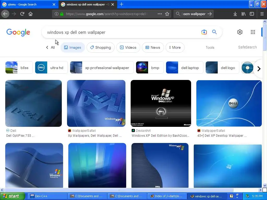Click the vertical scrollbar down arrow
Screen dimensions: 267x200
[x=265, y=185]
